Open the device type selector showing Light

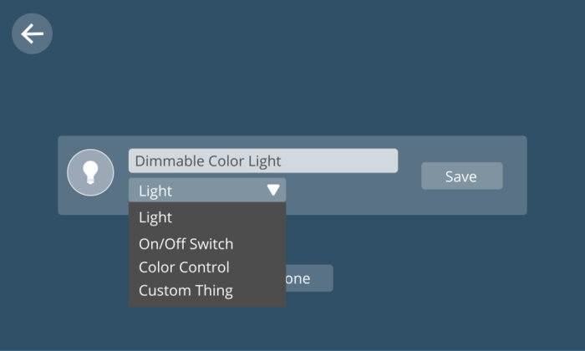(x=206, y=191)
